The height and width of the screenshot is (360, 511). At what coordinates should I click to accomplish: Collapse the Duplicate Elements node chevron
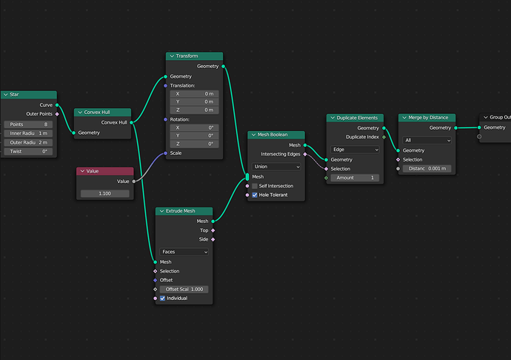[x=333, y=118]
